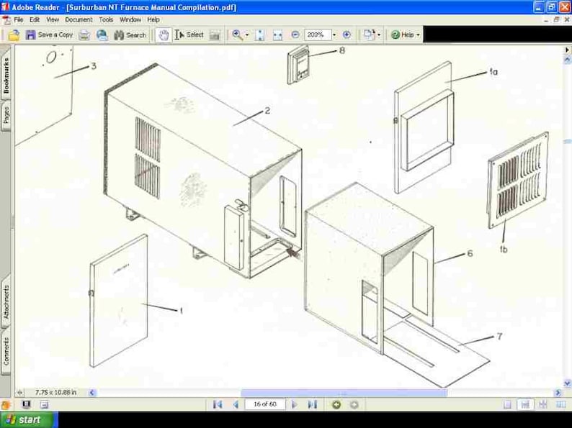Click the Search button label
Viewport: 572px width, 428px height.
point(135,35)
